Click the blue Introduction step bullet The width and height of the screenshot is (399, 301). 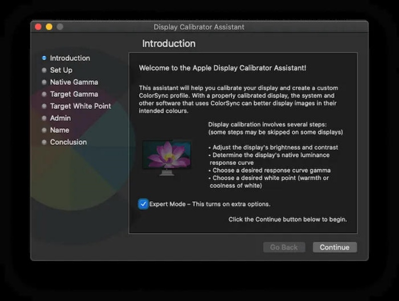[x=44, y=58]
